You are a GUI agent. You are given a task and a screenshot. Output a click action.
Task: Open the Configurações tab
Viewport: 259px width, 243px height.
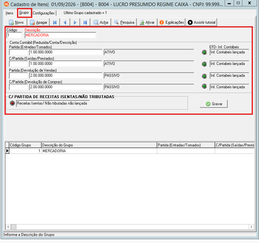coord(44,13)
